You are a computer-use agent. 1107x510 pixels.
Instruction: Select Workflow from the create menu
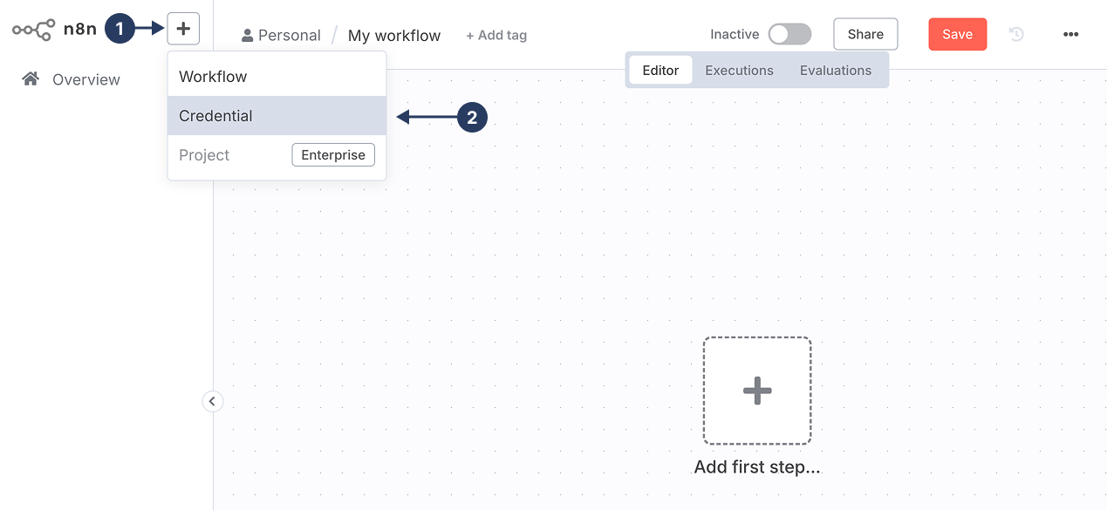(x=213, y=77)
